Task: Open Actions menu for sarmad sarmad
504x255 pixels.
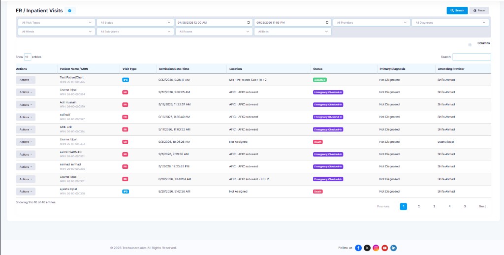Action: point(26,166)
